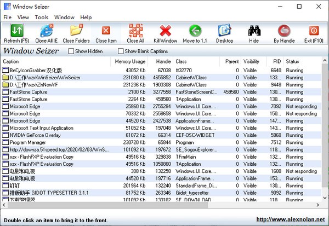
Task: Click the Refresh (F5) toolbar icon
Action: tap(17, 31)
